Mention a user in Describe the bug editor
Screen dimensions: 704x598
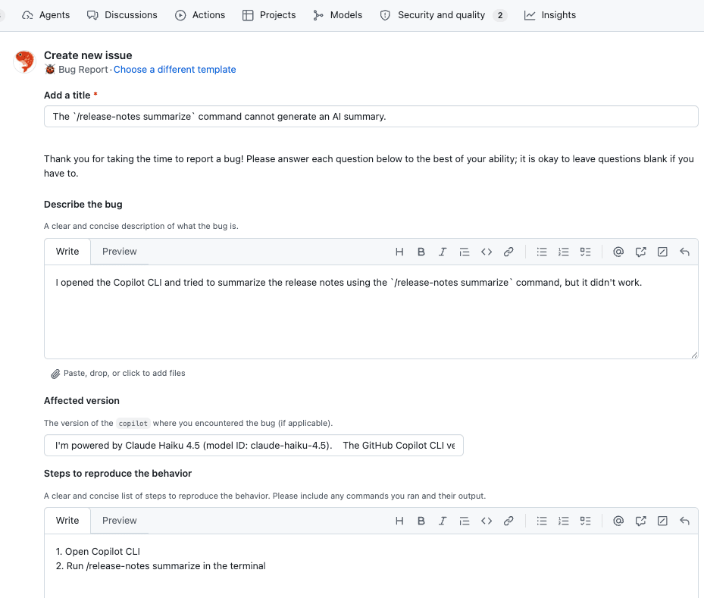click(x=618, y=252)
